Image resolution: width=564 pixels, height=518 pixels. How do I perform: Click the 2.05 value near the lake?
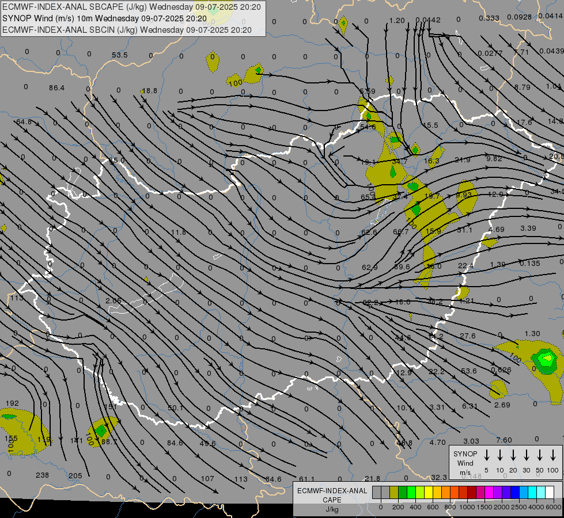pyautogui.click(x=113, y=300)
